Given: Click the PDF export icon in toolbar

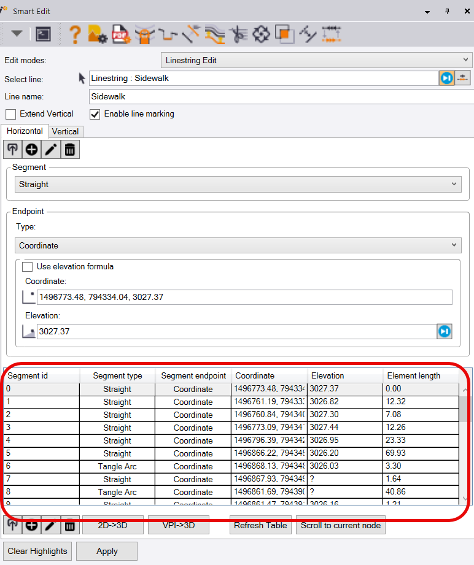Looking at the screenshot, I should (120, 34).
